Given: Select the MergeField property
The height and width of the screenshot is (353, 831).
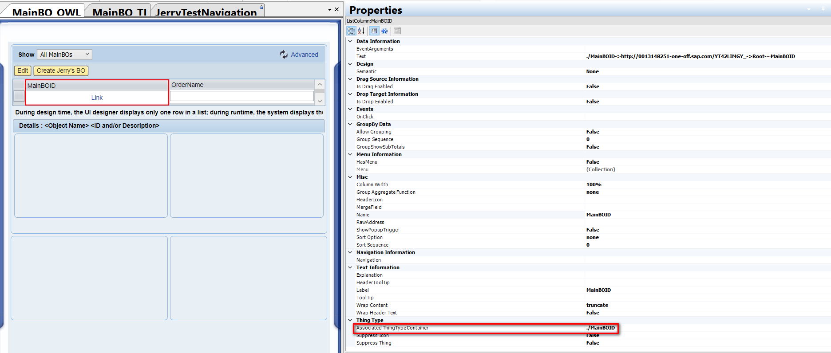Looking at the screenshot, I should point(588,207).
